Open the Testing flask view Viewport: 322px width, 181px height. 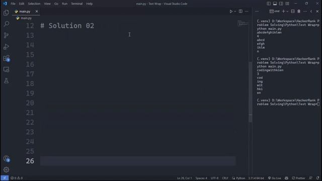click(x=6, y=81)
